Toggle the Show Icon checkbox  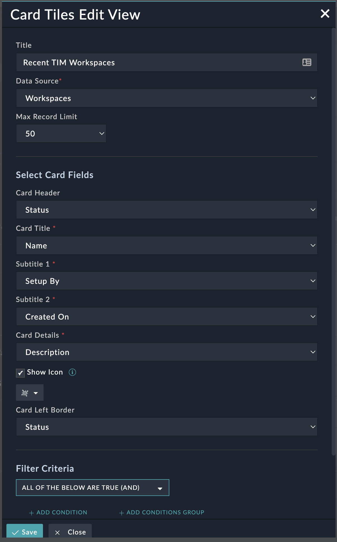click(20, 373)
